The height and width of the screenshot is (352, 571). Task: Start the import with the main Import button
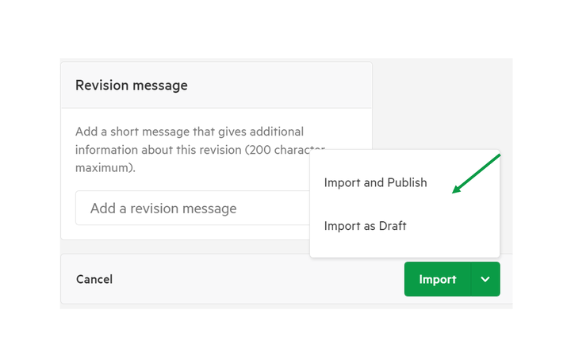click(437, 279)
